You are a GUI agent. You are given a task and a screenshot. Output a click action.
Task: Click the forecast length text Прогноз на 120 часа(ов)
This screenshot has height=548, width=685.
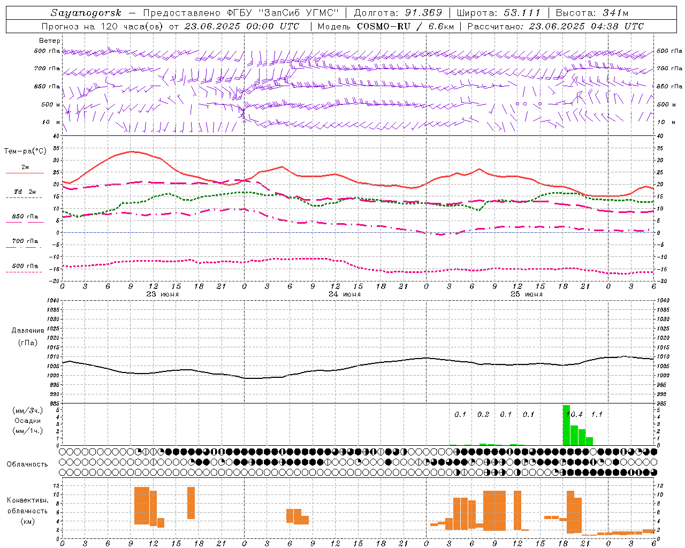point(103,26)
